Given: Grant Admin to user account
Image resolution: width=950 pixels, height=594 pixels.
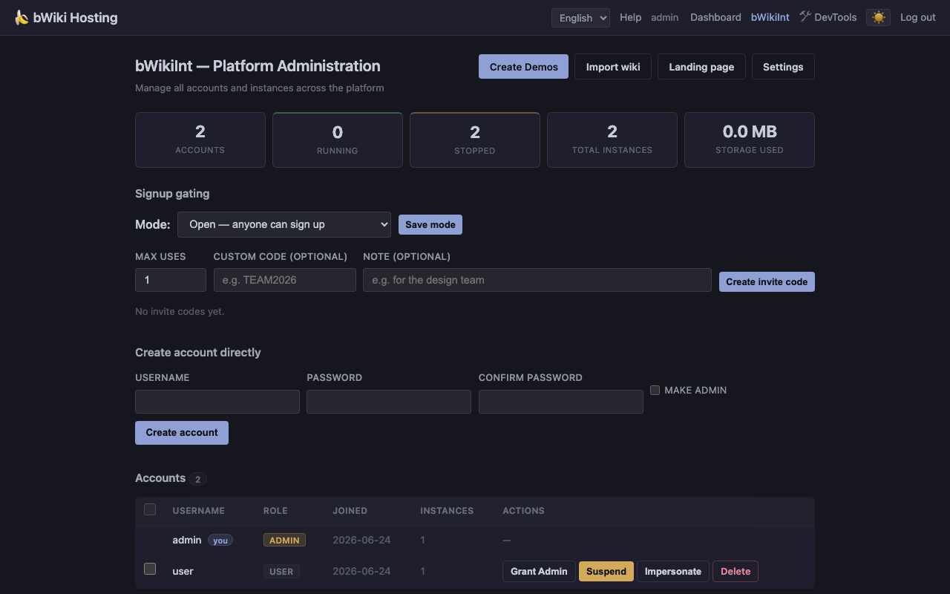Looking at the screenshot, I should (x=539, y=571).
